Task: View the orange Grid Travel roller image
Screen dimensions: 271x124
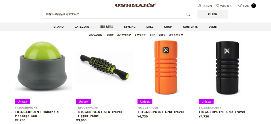Action: (166, 68)
